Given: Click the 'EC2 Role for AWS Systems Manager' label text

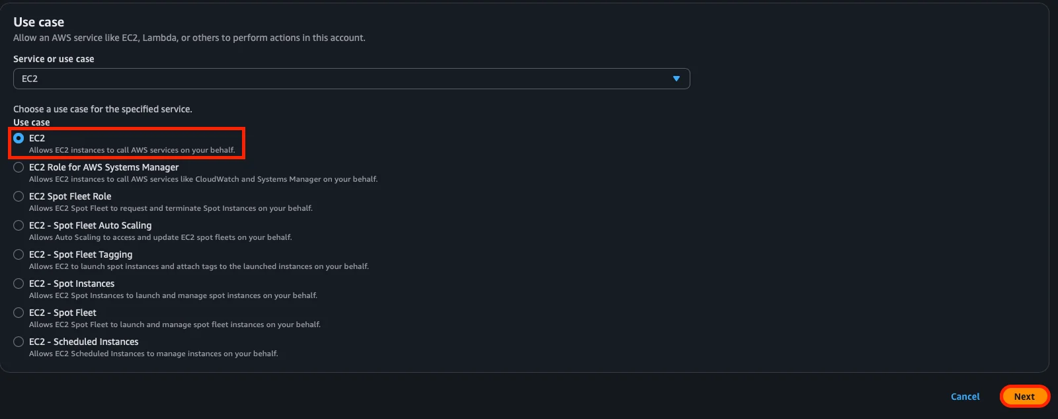Looking at the screenshot, I should [104, 167].
